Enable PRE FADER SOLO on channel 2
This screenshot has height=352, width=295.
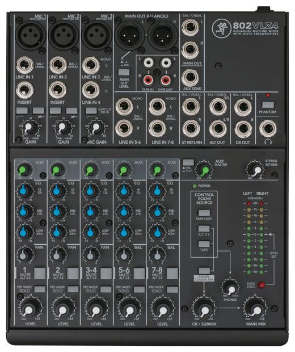point(73,289)
